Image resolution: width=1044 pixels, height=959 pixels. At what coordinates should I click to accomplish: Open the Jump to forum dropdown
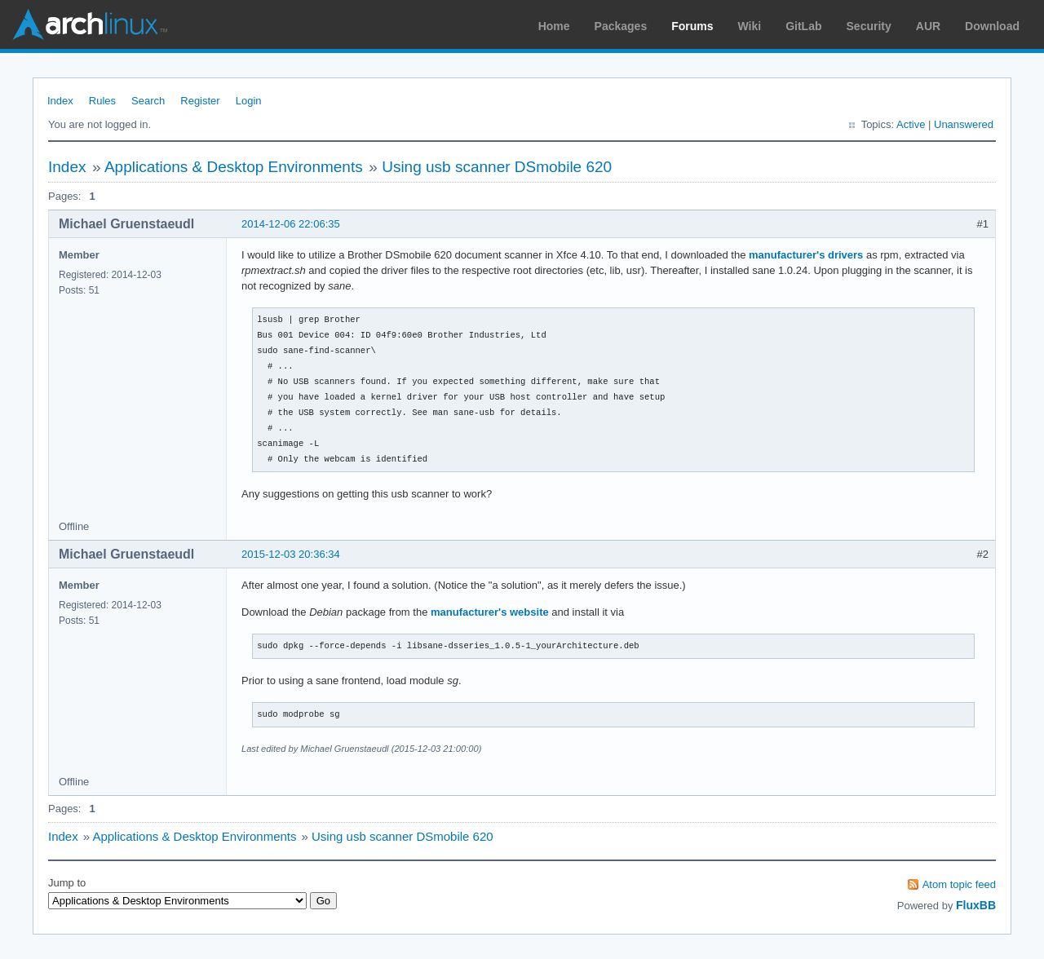point(177,901)
